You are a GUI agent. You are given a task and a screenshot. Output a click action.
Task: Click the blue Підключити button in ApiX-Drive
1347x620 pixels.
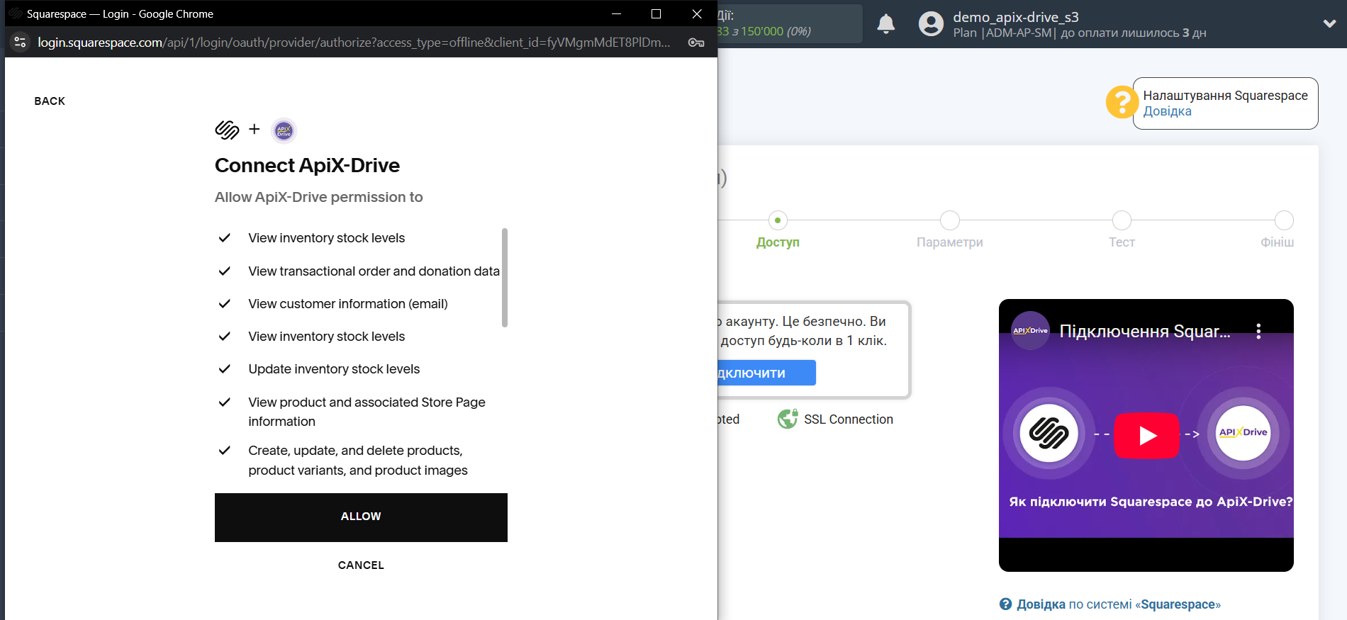766,373
